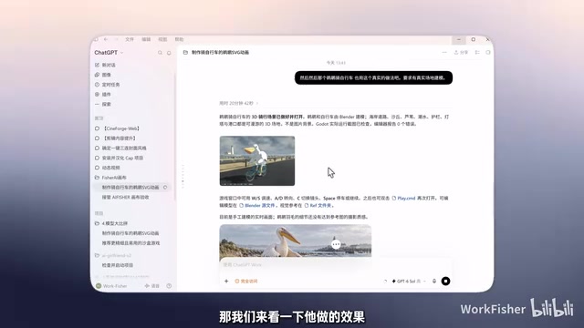
Task: Open the Ref 文件夹 link
Action: click(x=318, y=205)
